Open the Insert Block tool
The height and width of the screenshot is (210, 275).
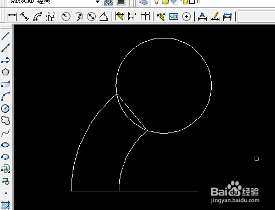pyautogui.click(x=5, y=169)
